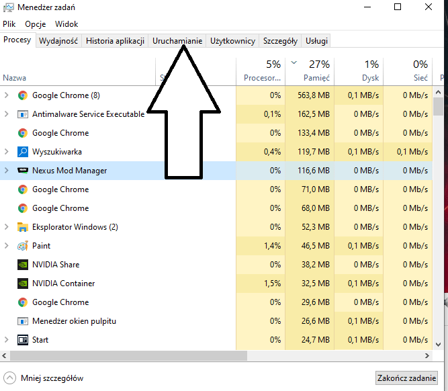
Task: Switch to the Wydajność tab
Action: pos(58,41)
